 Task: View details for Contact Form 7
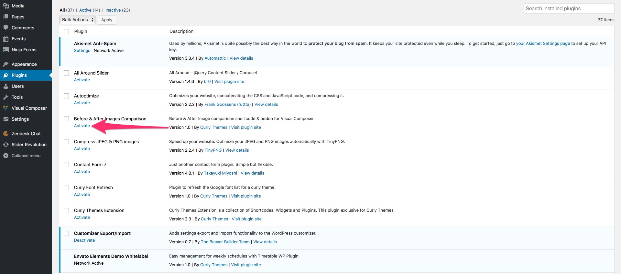tap(252, 173)
